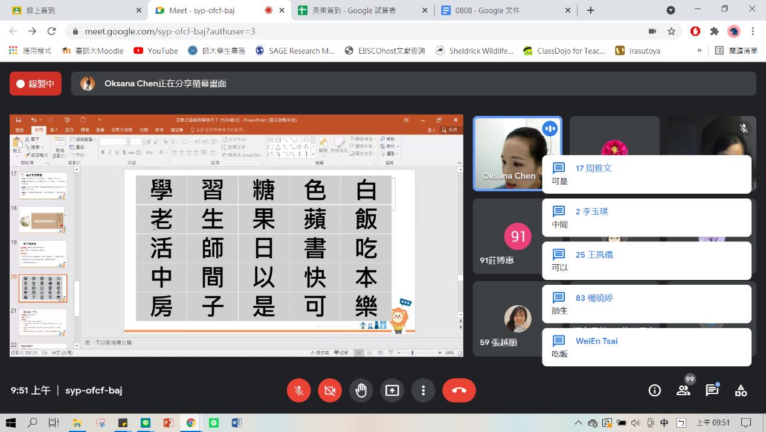Open the in-call chat panel icon
Viewport: 766px width, 432px height.
[712, 390]
